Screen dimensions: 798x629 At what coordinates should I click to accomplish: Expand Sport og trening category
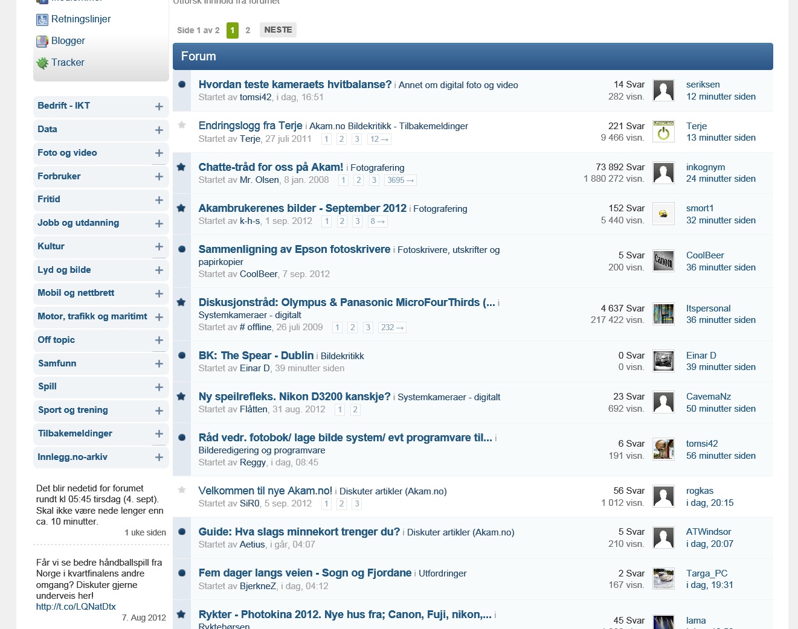click(x=159, y=410)
